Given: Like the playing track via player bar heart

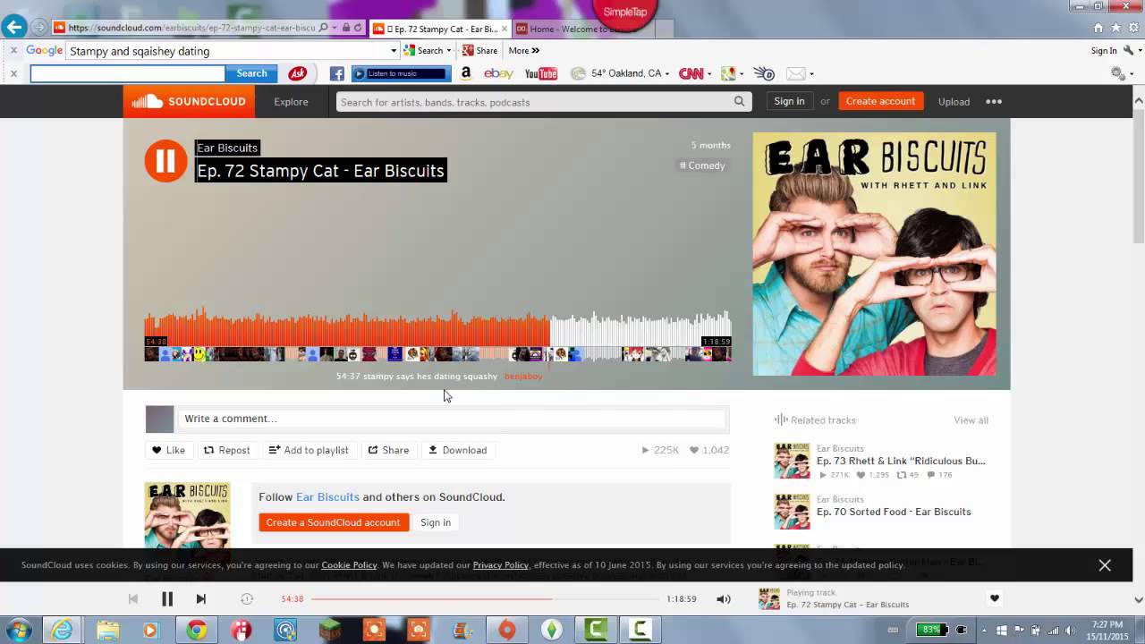Looking at the screenshot, I should [994, 598].
